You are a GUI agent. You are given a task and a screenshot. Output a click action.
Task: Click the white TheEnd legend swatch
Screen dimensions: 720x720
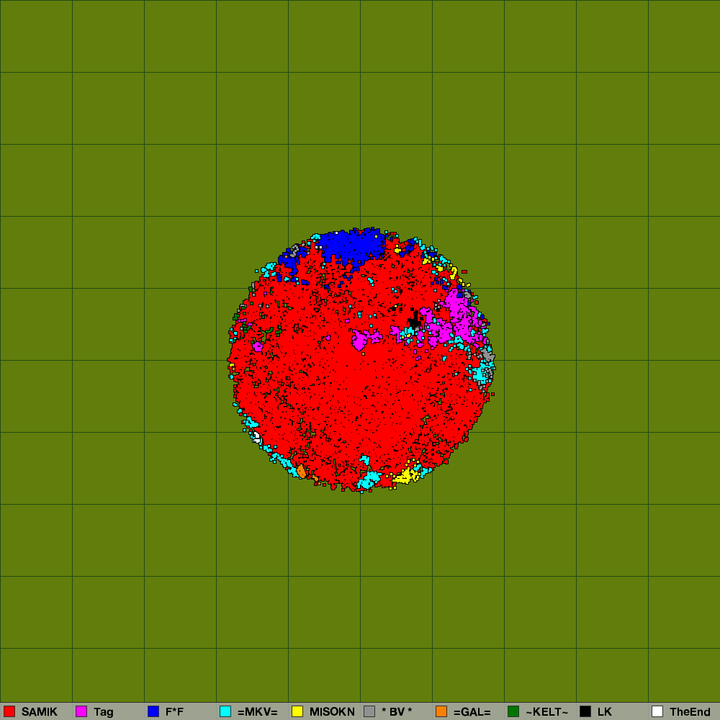[657, 711]
